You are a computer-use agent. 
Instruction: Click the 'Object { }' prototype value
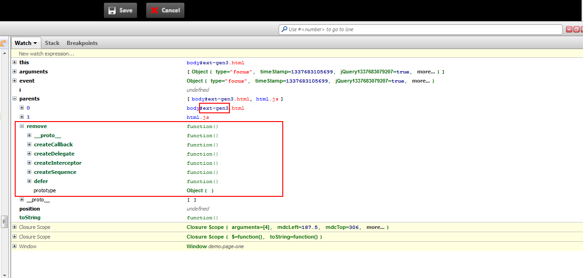[x=200, y=190]
